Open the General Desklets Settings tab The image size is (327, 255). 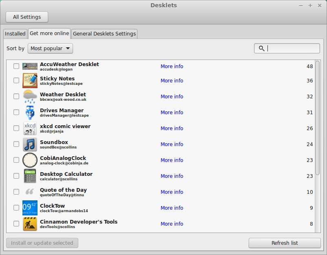pyautogui.click(x=104, y=34)
